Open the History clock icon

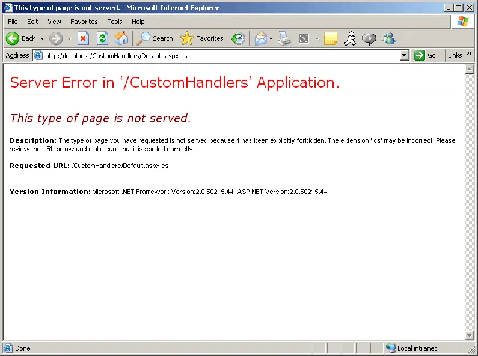pyautogui.click(x=237, y=38)
